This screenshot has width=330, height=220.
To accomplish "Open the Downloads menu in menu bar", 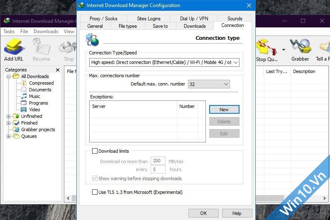I will [x=46, y=32].
